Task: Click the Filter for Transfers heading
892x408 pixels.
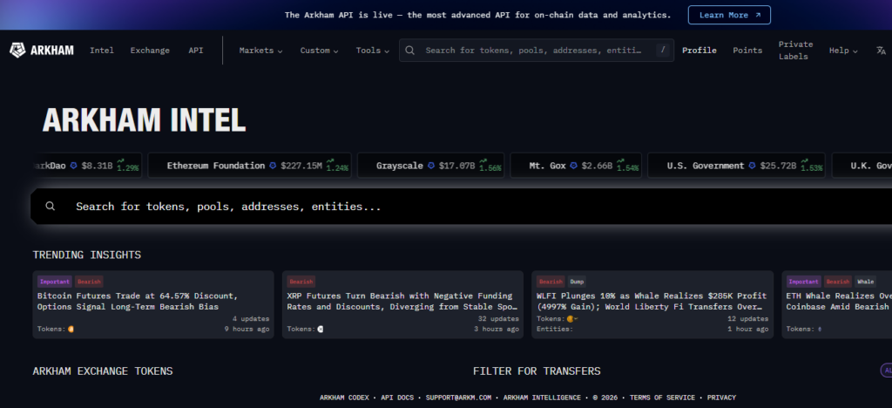Action: tap(537, 371)
